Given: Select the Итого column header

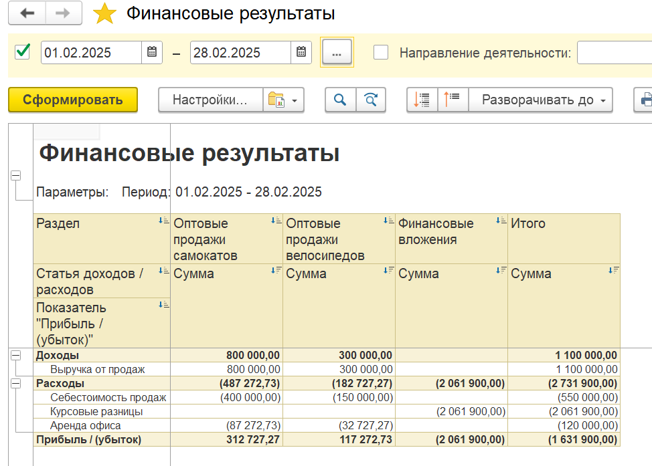Looking at the screenshot, I should point(564,239).
